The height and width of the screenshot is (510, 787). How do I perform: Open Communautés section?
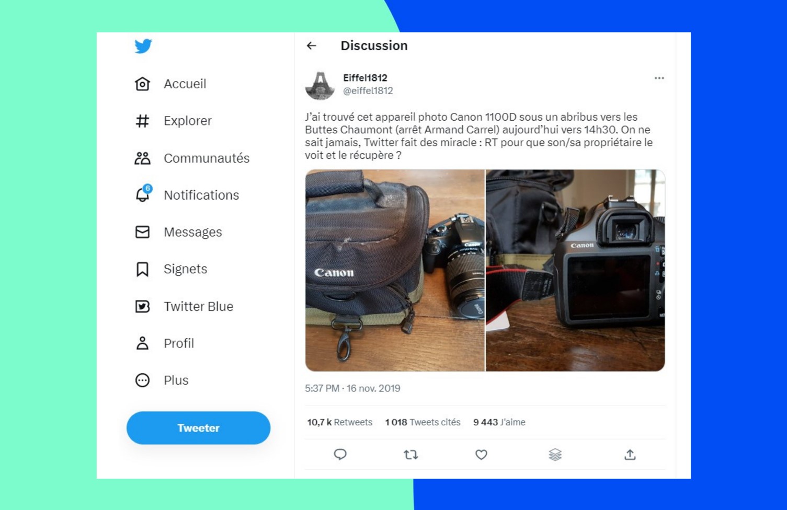coord(192,158)
